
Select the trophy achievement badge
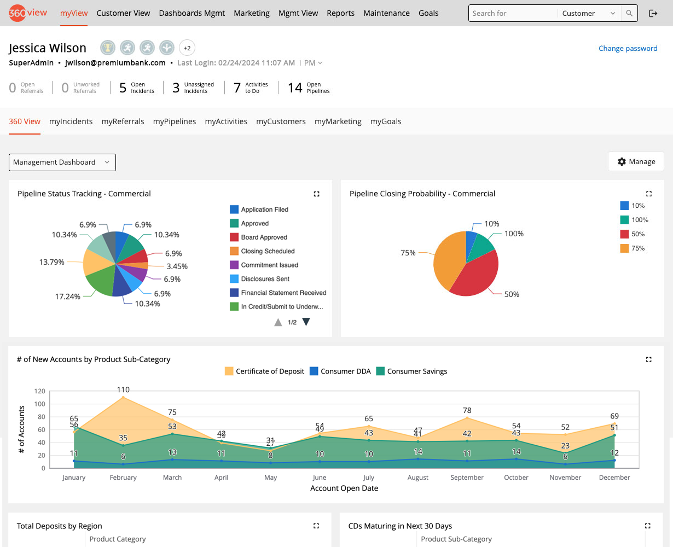click(107, 48)
